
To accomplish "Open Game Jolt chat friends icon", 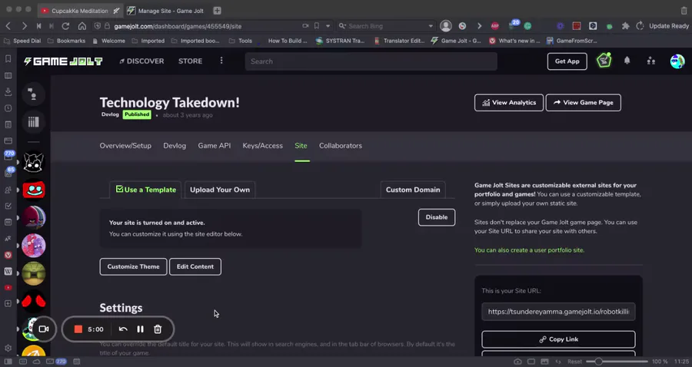I will pyautogui.click(x=34, y=94).
